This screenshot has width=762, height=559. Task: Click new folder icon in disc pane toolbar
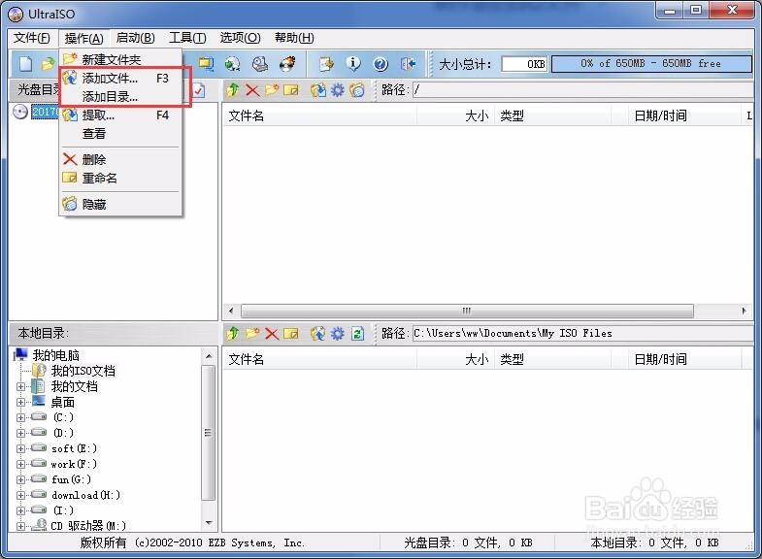pos(272,90)
